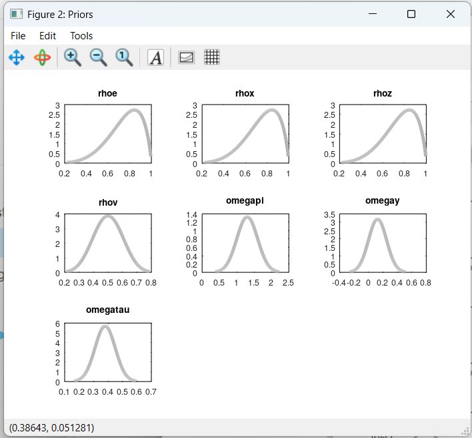Click inside the rhoe prior plot
Viewport: 472px width, 438px height.
[107, 134]
